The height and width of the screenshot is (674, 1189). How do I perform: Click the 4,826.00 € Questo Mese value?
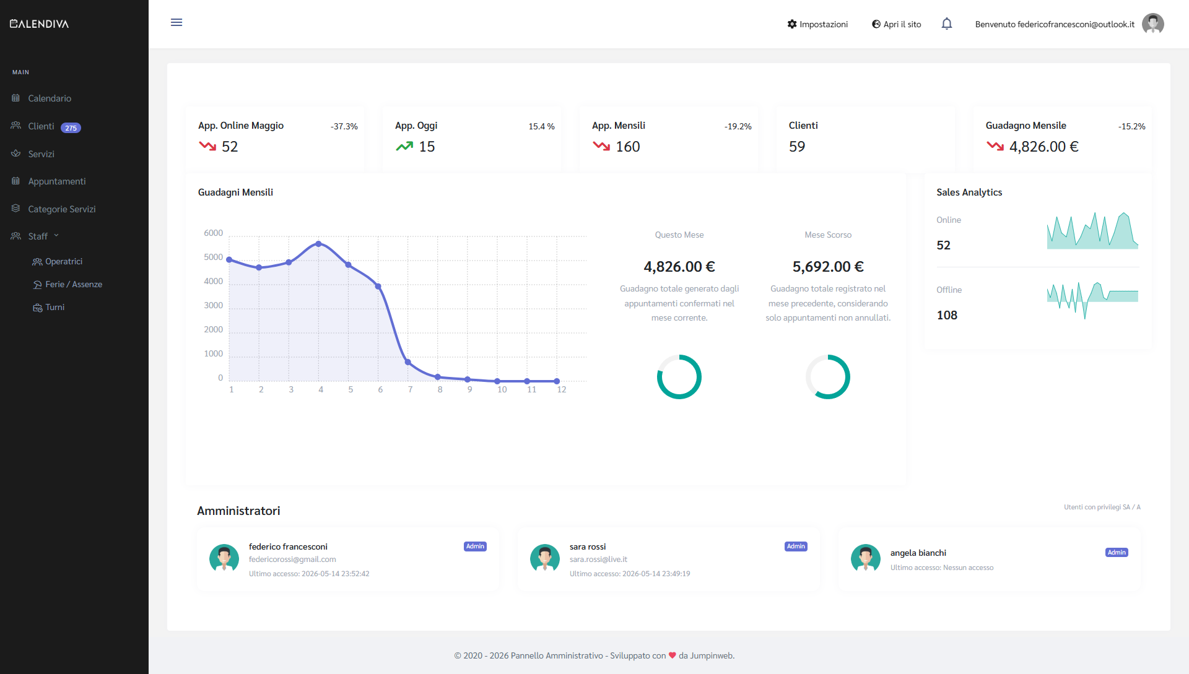tap(679, 267)
